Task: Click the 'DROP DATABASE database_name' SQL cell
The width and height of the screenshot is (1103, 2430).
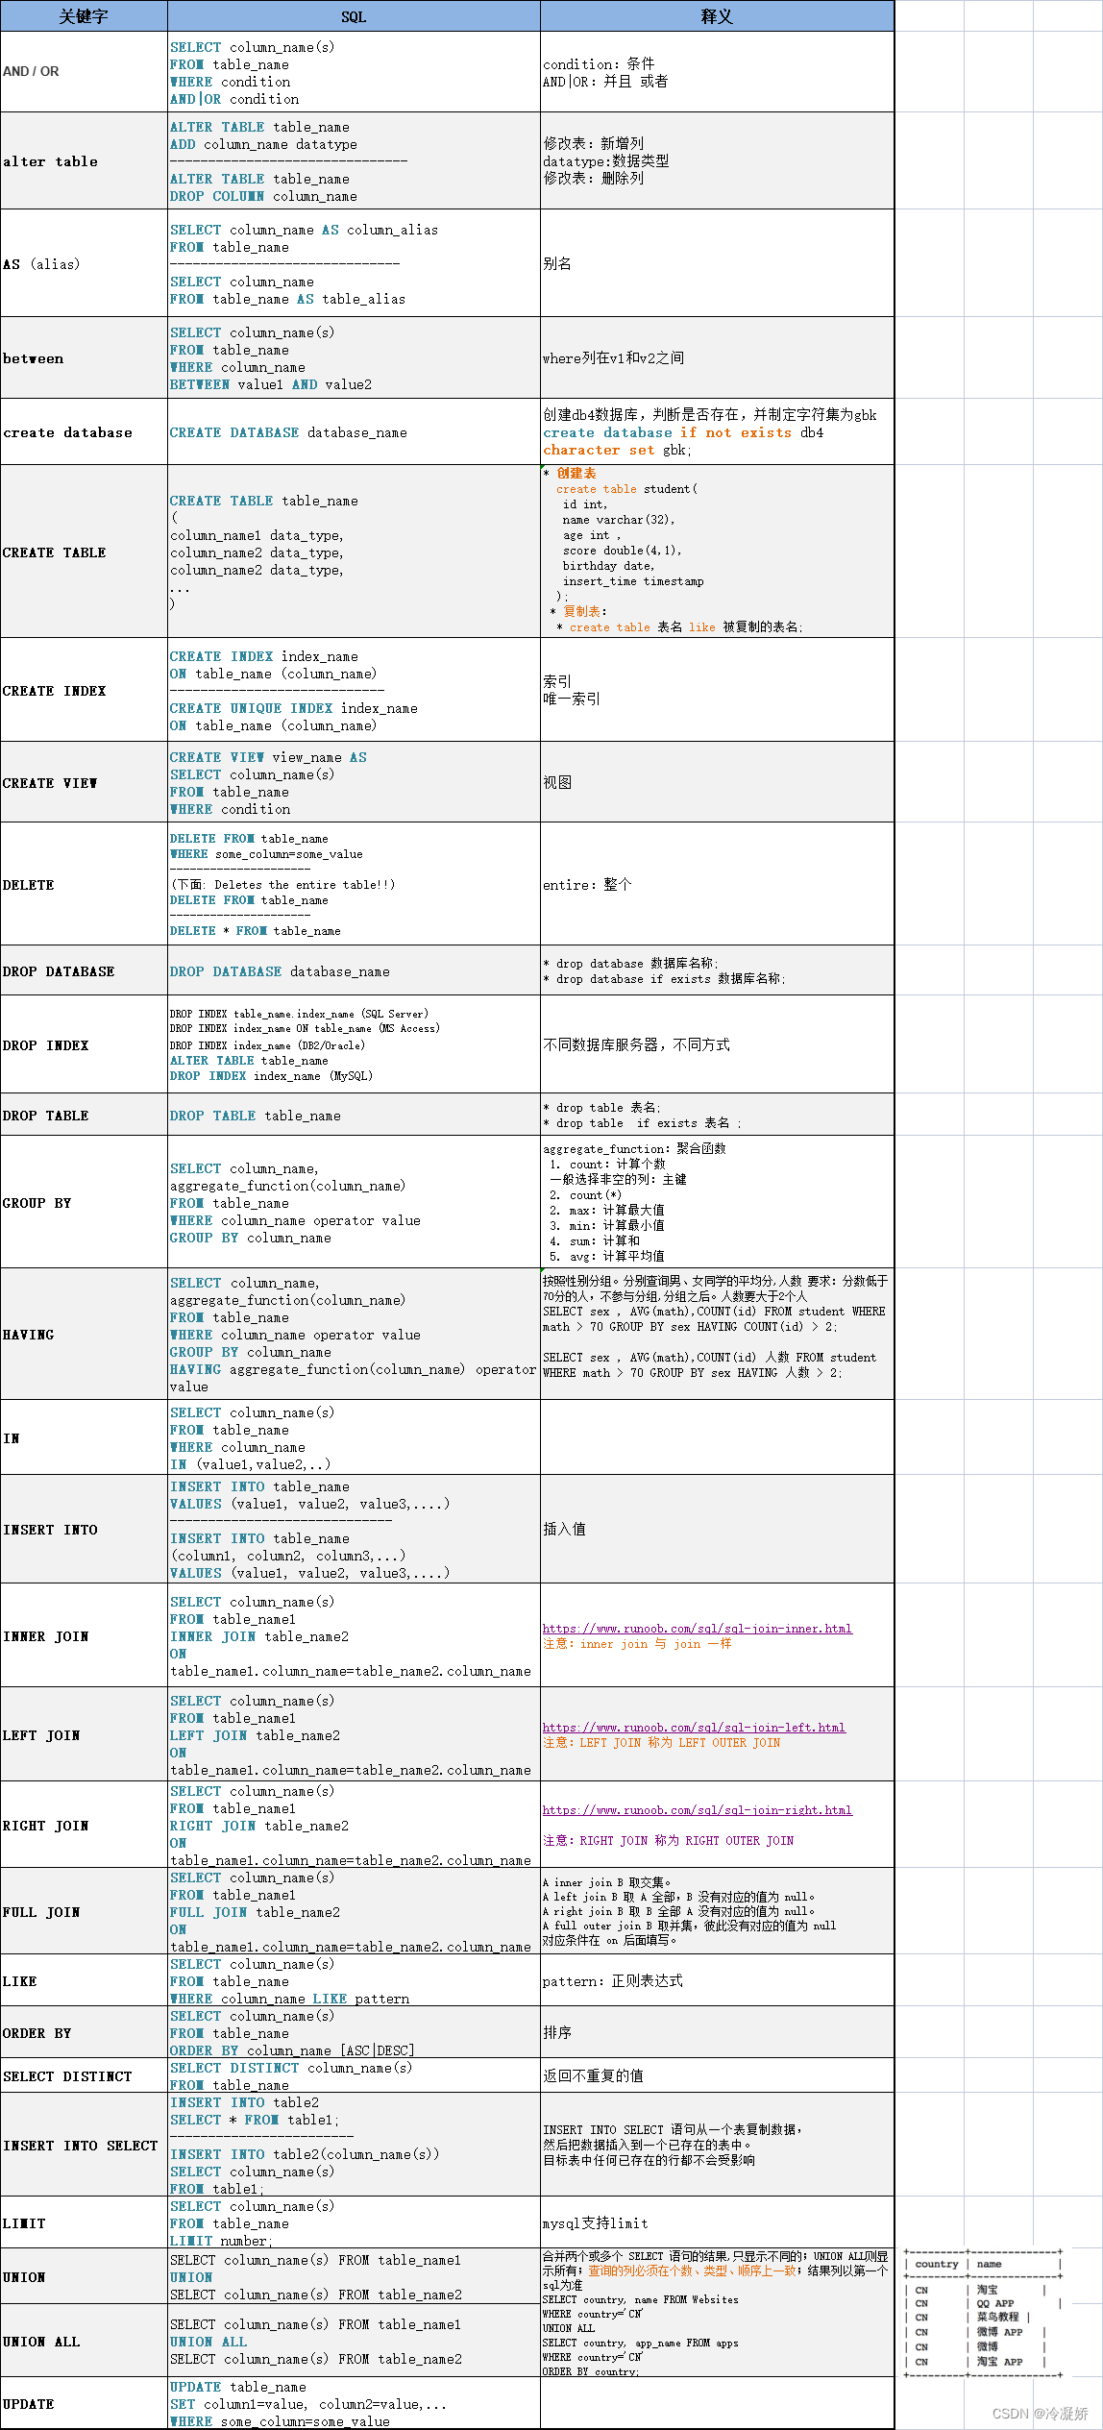Action: (x=354, y=970)
